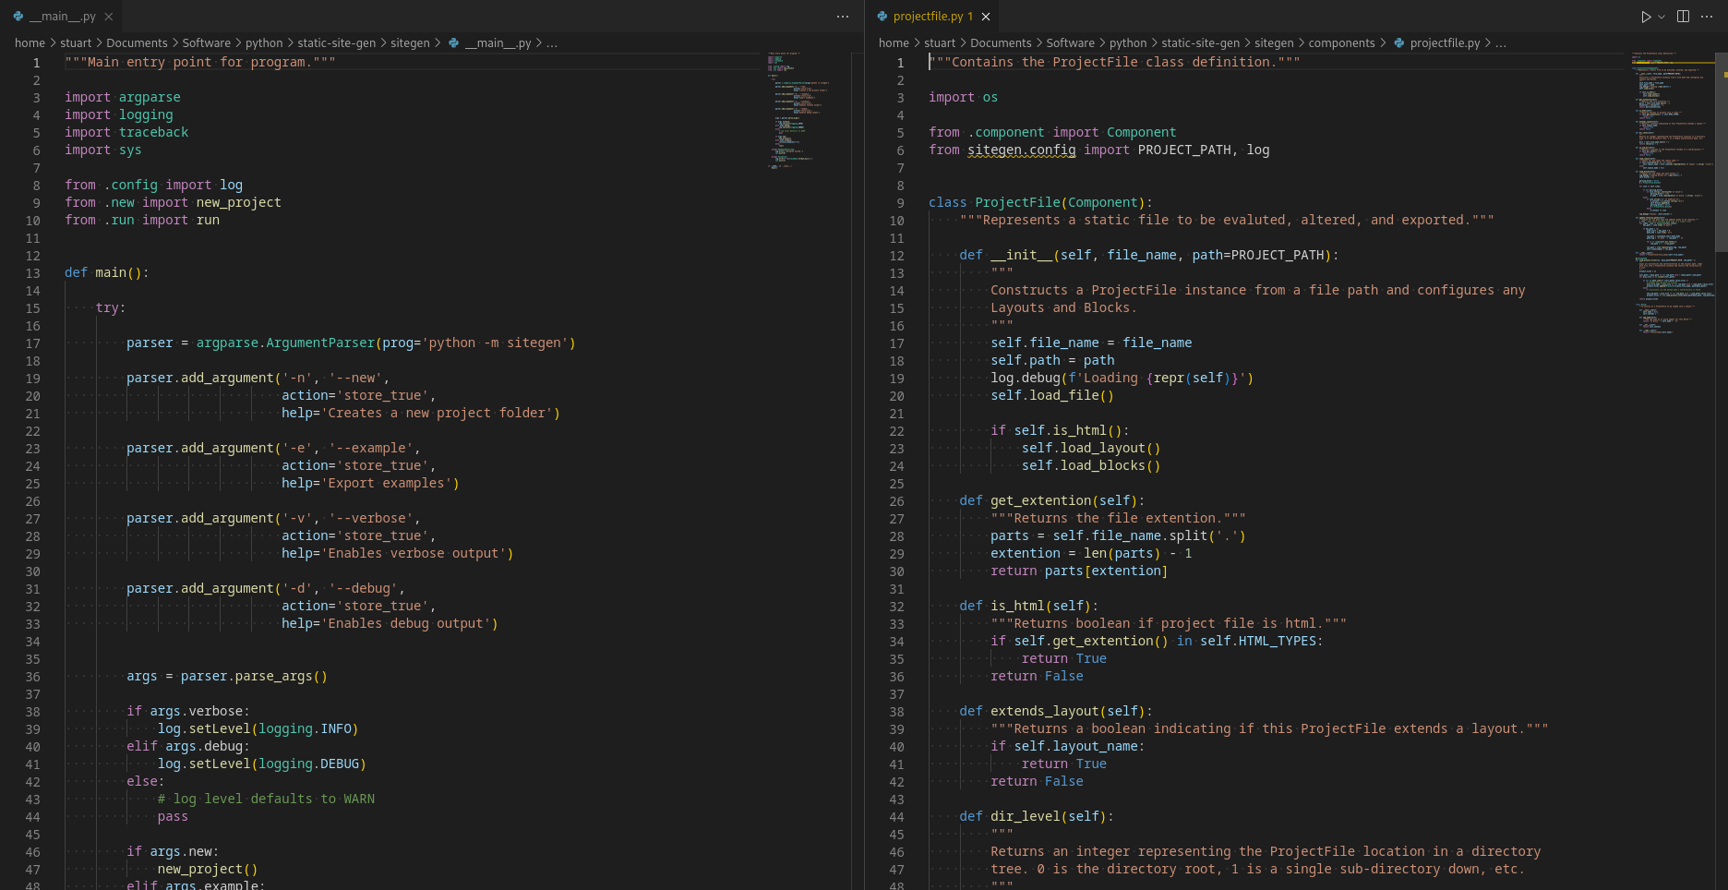
Task: Click 'import os' in the right editor
Action: 963,97
